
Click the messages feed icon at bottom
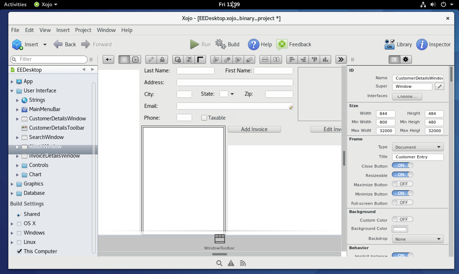point(243,263)
